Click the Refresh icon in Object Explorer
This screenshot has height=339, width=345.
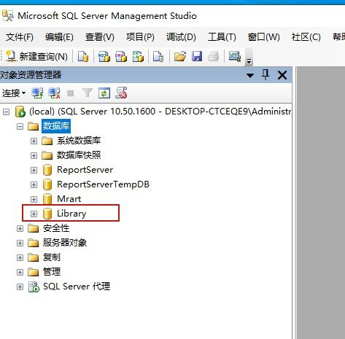coord(104,93)
